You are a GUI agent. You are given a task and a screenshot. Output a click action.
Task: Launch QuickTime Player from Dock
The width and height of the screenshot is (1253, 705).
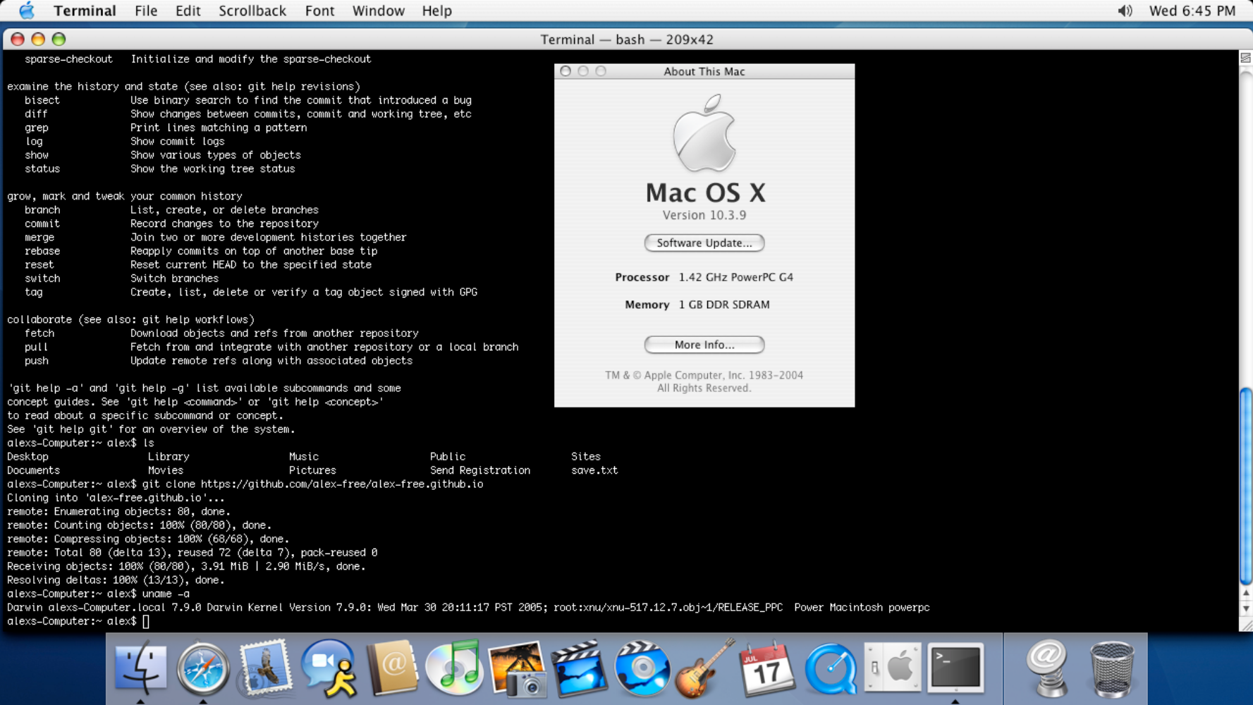[x=830, y=668]
